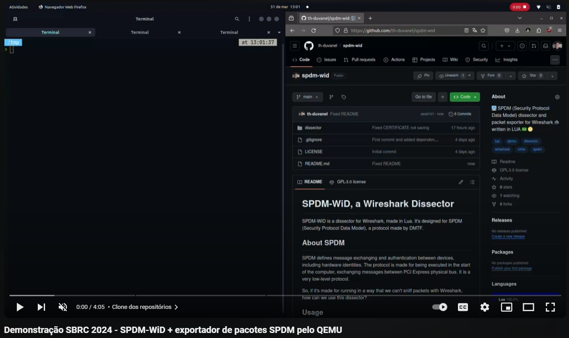
Task: Click 'Publish your first package' link
Action: point(512,268)
